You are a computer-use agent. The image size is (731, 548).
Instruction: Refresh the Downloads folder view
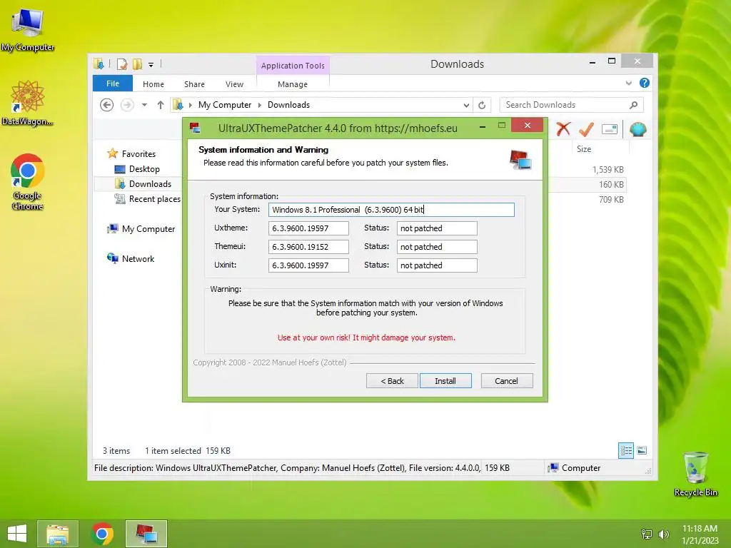482,106
